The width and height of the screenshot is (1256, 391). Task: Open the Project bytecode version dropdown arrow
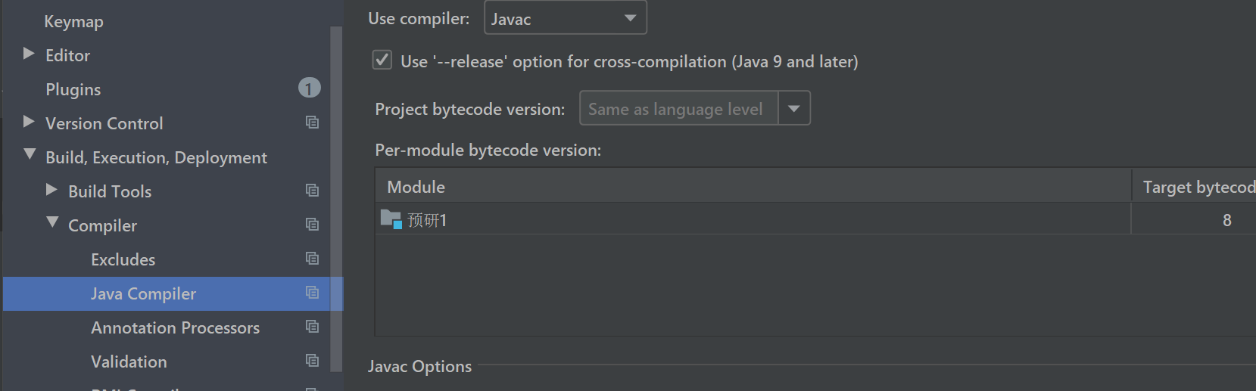point(794,108)
